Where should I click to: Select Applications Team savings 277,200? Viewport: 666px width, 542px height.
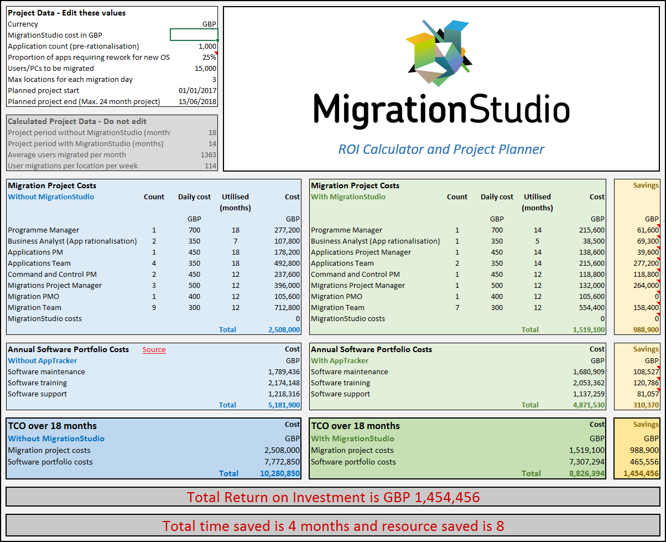click(x=646, y=264)
